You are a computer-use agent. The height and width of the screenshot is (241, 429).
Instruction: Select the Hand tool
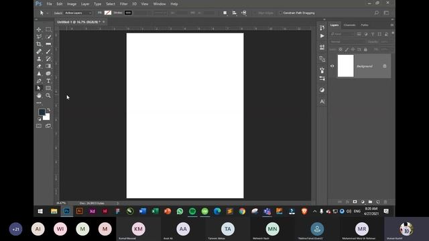(39, 95)
